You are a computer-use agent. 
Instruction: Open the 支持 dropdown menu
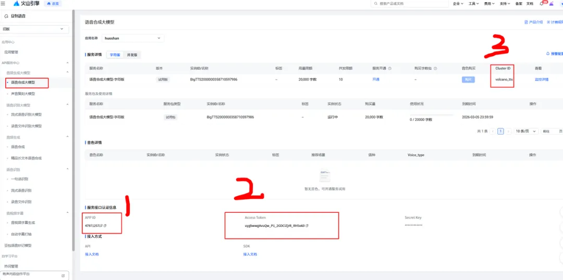tap(505, 4)
